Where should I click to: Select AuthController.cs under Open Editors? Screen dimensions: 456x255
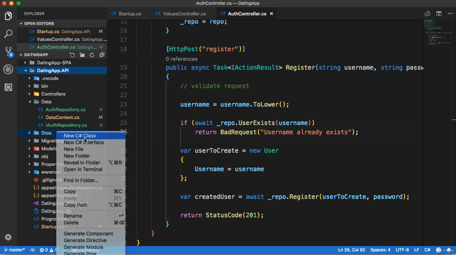[x=62, y=47]
